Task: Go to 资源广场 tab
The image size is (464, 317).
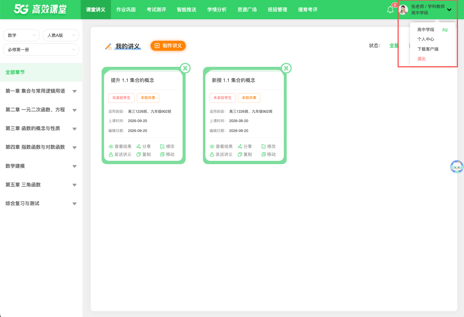Action: [x=247, y=10]
